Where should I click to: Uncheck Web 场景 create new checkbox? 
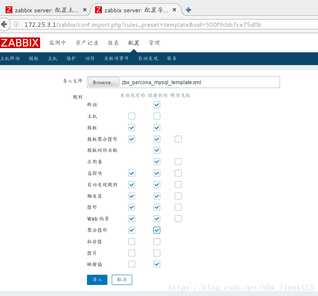(157, 219)
